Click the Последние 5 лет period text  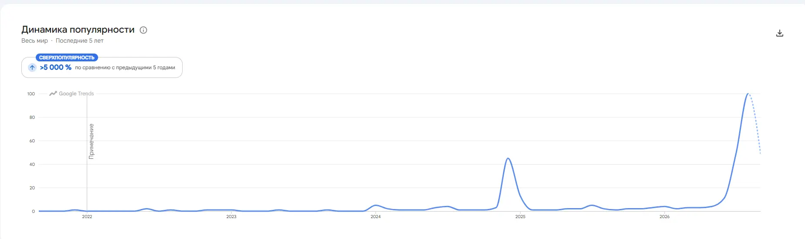(x=80, y=40)
